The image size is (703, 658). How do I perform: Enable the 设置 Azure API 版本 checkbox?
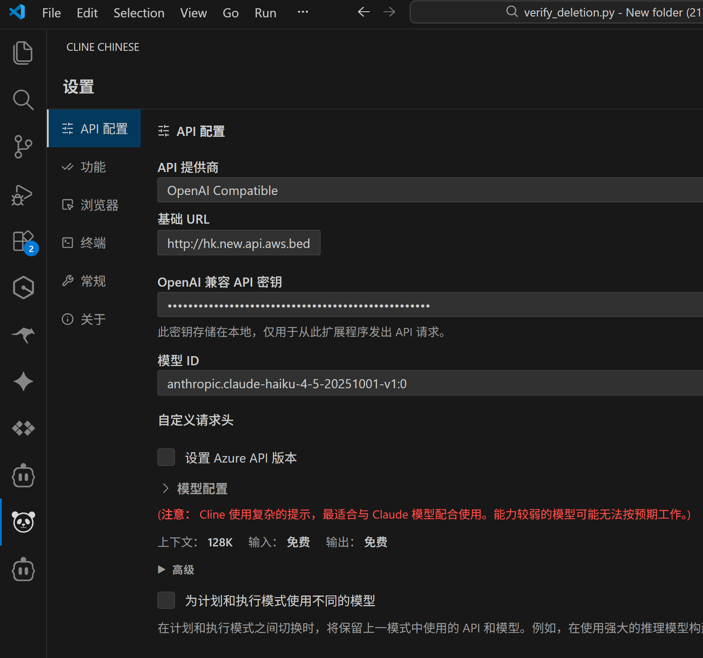coord(166,457)
